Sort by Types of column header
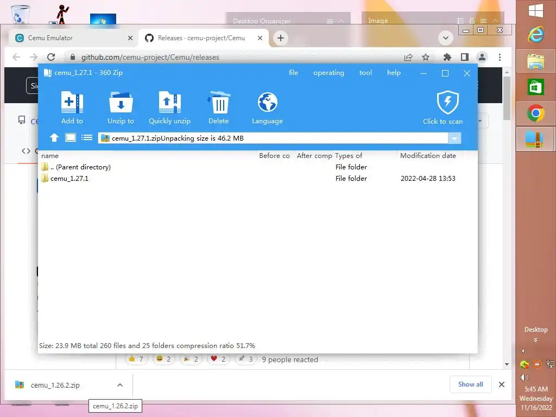This screenshot has width=556, height=417. 349,156
